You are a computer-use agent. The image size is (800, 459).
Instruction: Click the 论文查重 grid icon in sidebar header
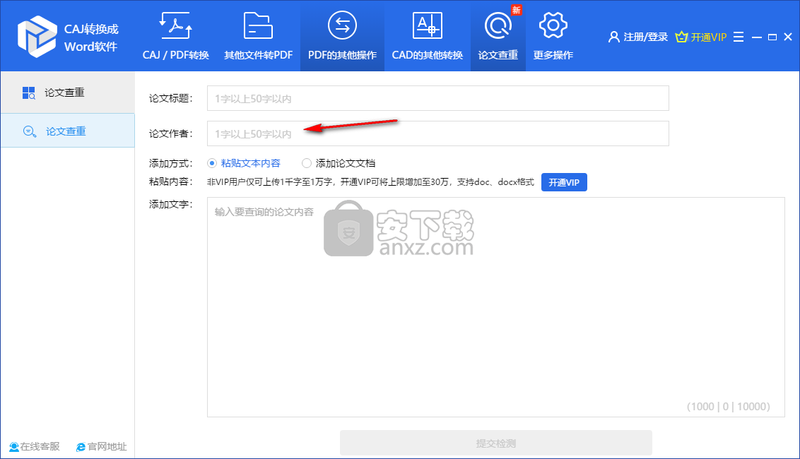28,93
